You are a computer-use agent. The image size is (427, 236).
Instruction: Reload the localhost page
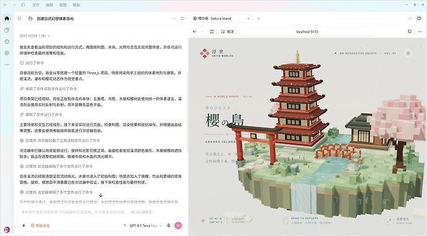coord(212,32)
